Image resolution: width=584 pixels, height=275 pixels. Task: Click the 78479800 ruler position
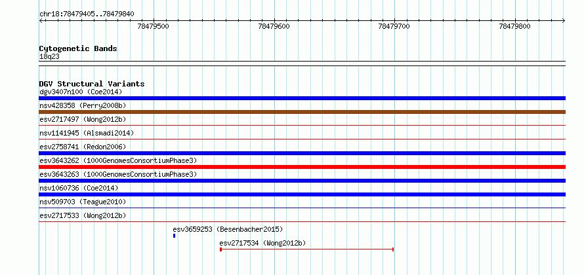coord(514,26)
